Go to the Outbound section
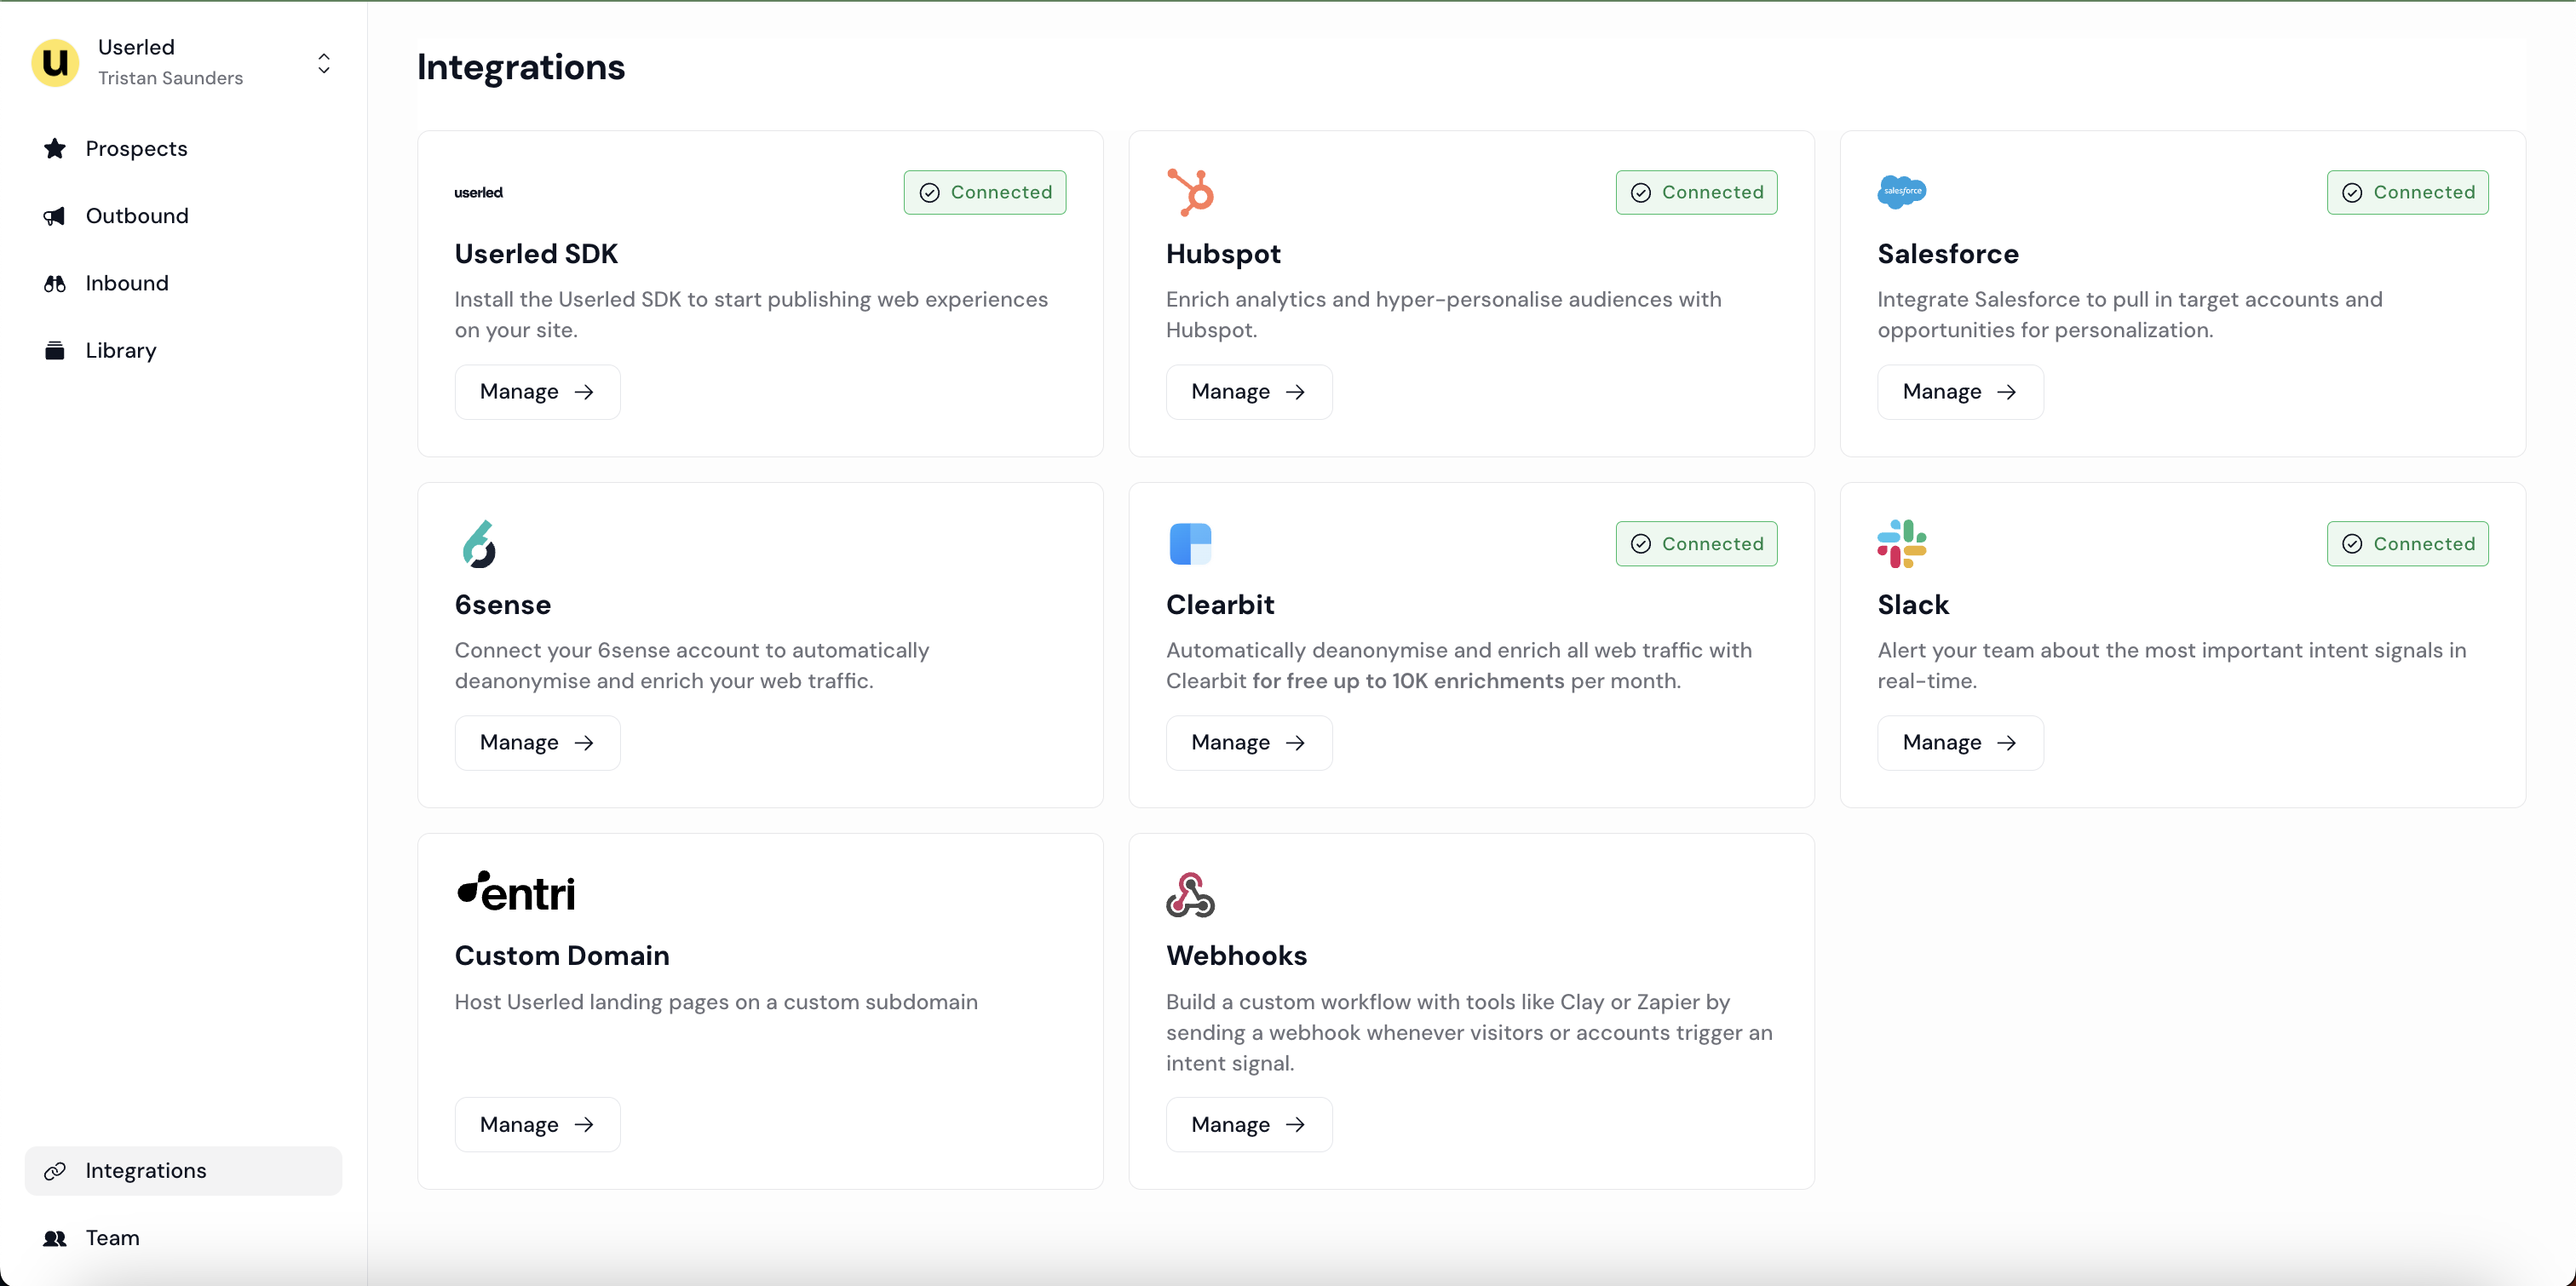This screenshot has width=2576, height=1286. pos(137,216)
